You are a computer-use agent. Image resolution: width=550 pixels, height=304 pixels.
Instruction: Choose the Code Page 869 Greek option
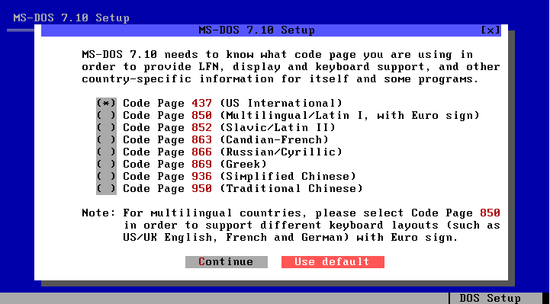point(106,164)
